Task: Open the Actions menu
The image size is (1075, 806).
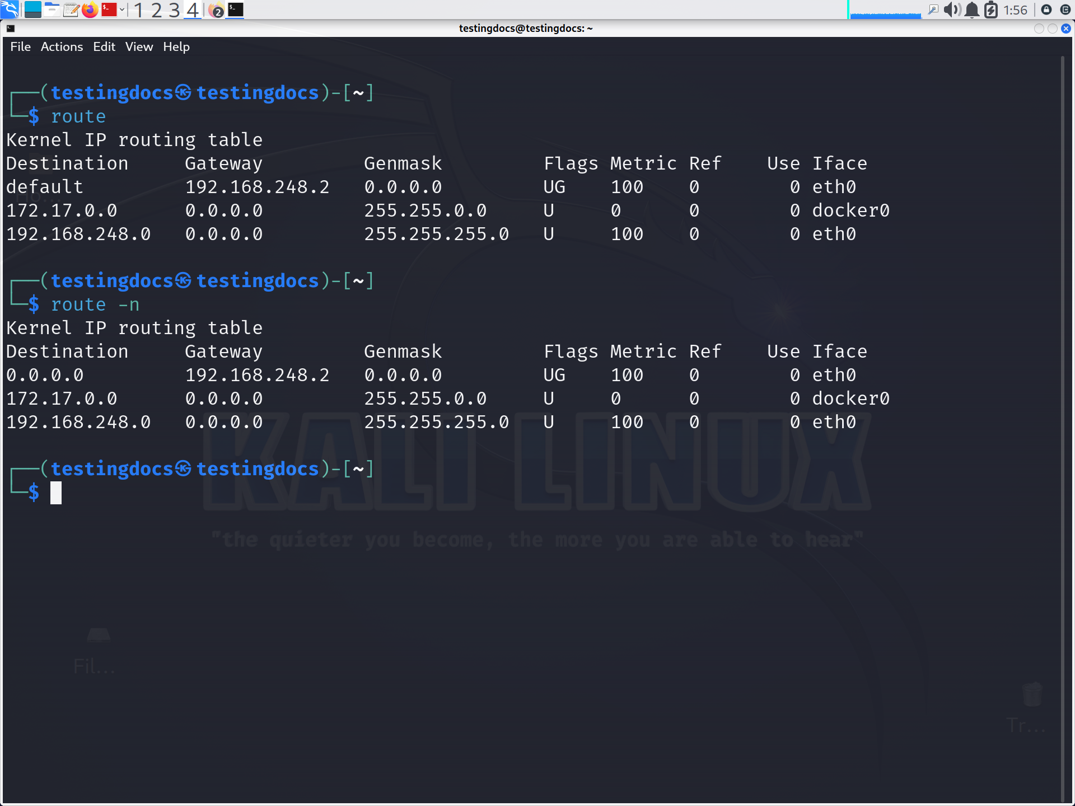Action: coord(62,46)
